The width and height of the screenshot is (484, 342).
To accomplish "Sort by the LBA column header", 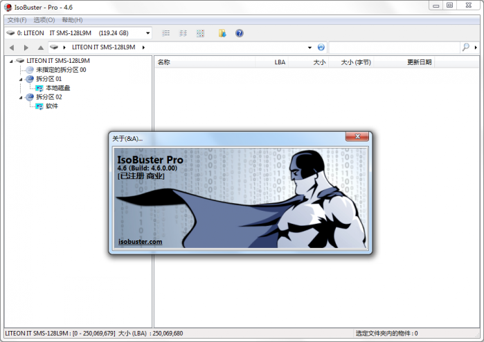I will click(x=271, y=62).
